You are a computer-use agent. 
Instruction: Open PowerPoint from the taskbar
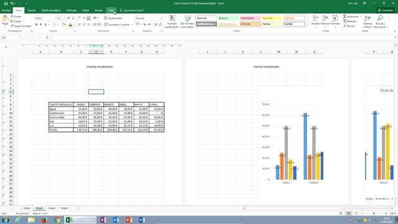[129, 220]
